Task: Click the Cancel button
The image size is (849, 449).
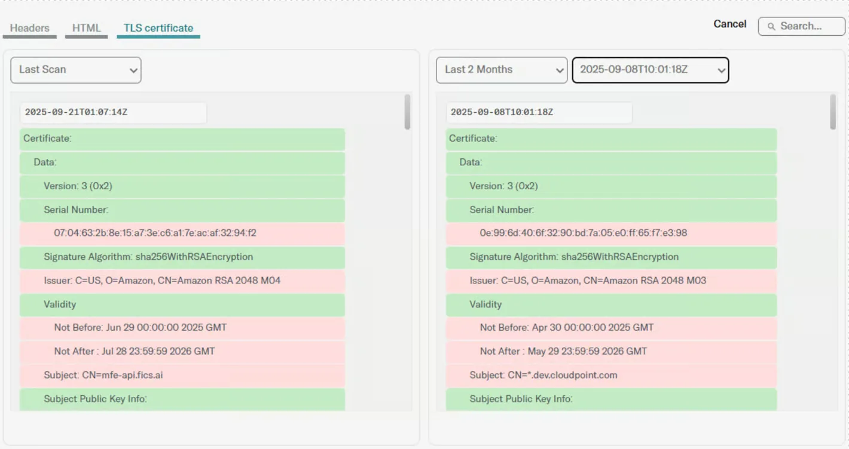Action: pos(730,24)
